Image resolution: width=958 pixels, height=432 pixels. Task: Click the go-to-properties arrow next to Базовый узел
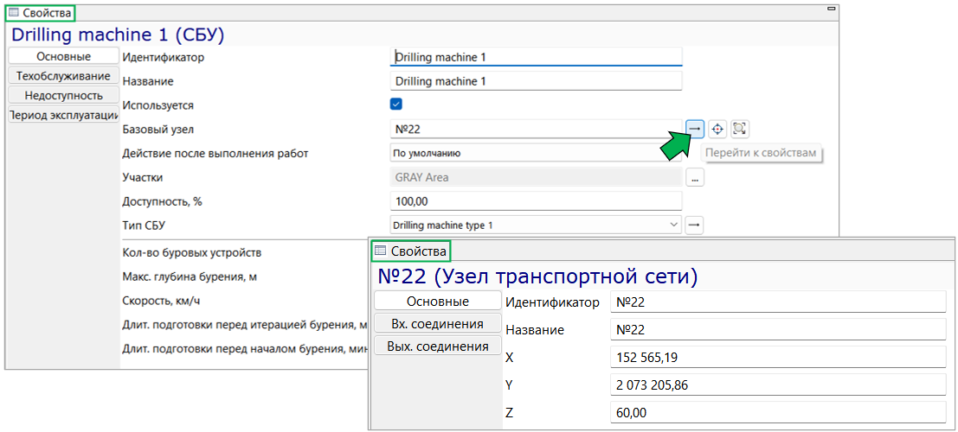[x=694, y=129]
